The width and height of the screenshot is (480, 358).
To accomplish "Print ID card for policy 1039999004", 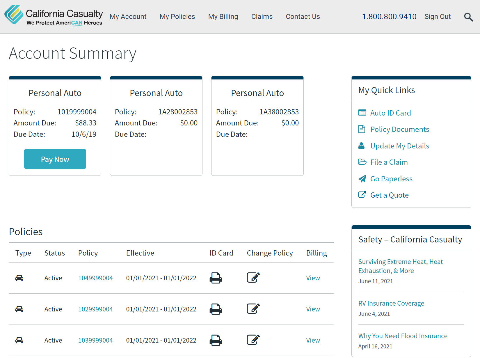I will 216,340.
